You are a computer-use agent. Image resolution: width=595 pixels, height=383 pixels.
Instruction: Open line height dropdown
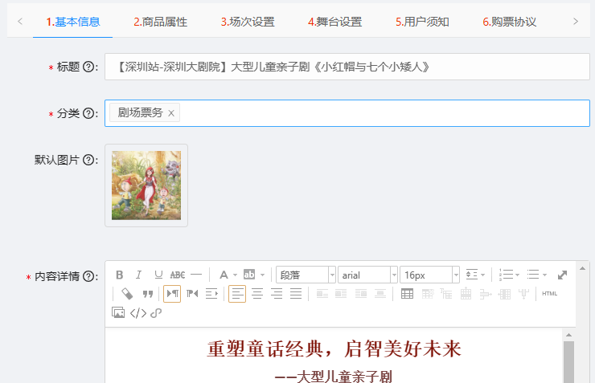click(x=475, y=275)
